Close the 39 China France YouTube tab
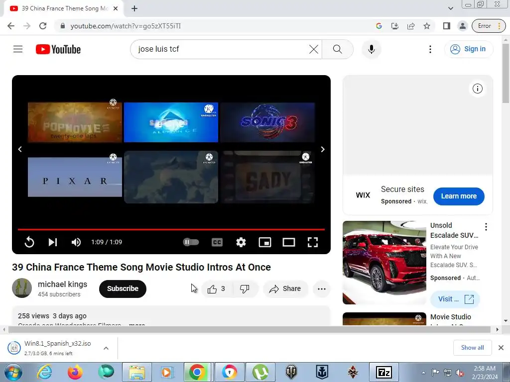The image size is (510, 382). point(116,8)
